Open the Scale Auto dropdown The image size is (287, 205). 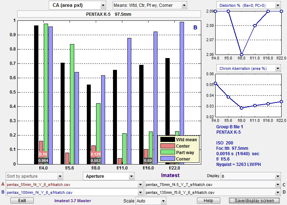tap(151, 201)
